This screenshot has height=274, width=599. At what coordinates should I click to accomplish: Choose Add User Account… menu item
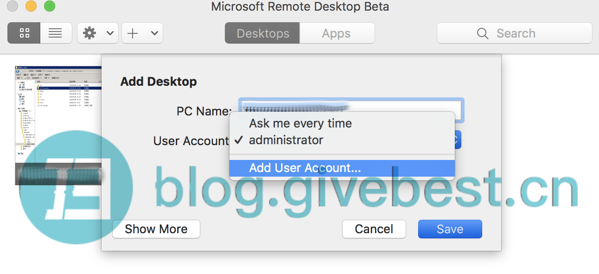tap(342, 168)
